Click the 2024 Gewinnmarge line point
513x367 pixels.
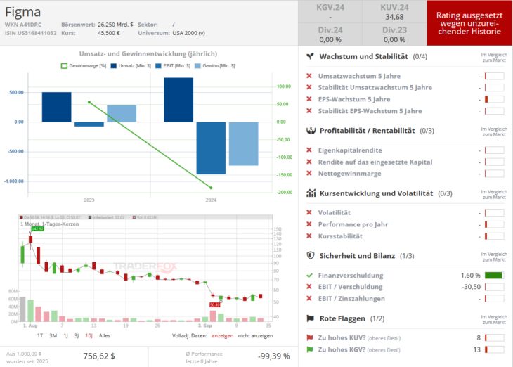[211, 188]
